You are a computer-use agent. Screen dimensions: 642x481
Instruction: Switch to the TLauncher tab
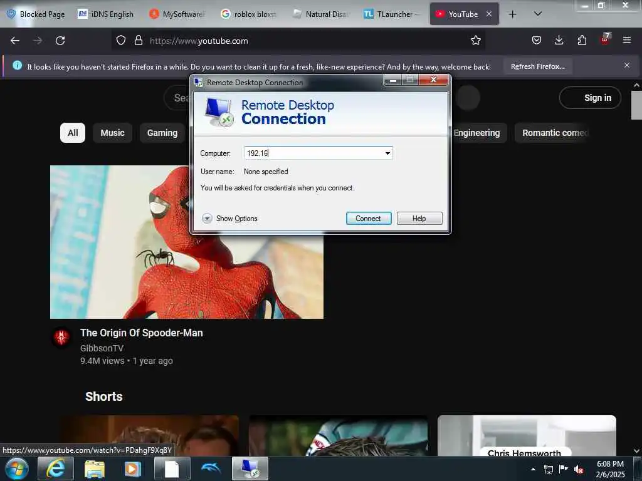click(391, 14)
